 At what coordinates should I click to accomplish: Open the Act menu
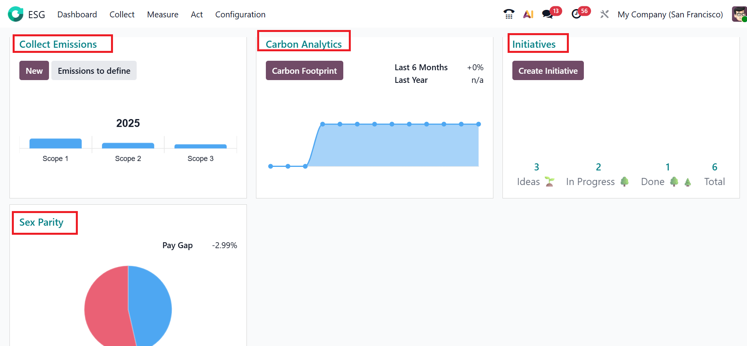(x=197, y=14)
